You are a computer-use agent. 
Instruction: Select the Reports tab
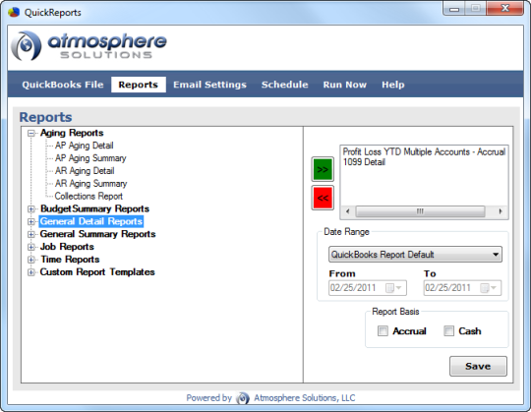tap(139, 85)
